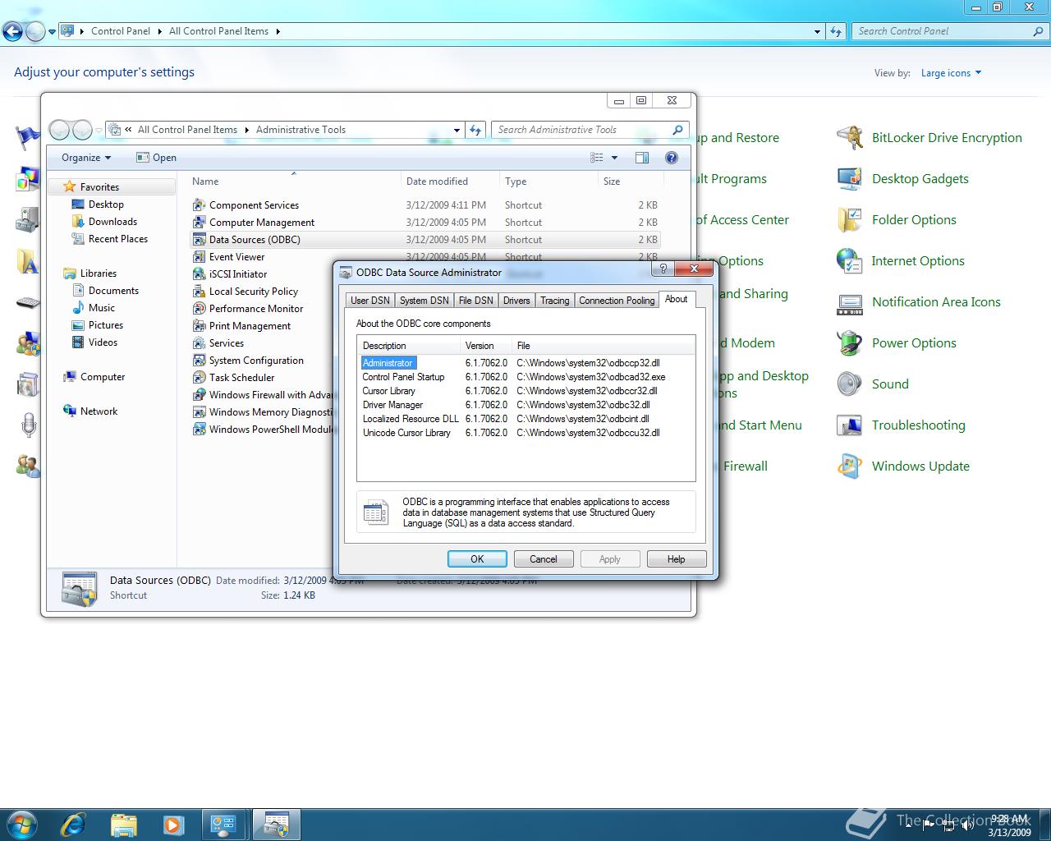
Task: Open the change view dropdown arrow
Action: click(614, 158)
